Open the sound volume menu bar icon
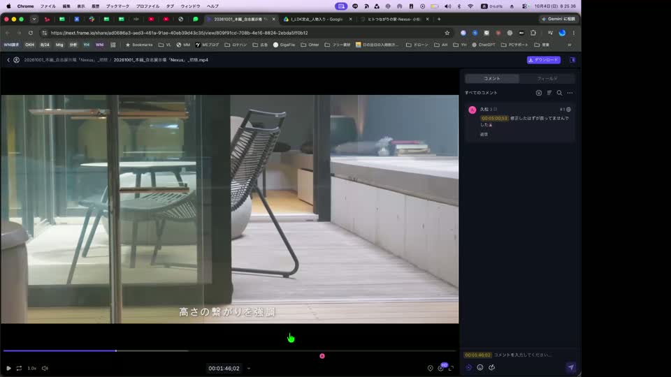 [x=447, y=6]
